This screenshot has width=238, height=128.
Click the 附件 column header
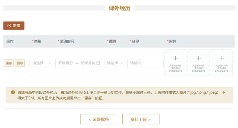click(x=172, y=41)
